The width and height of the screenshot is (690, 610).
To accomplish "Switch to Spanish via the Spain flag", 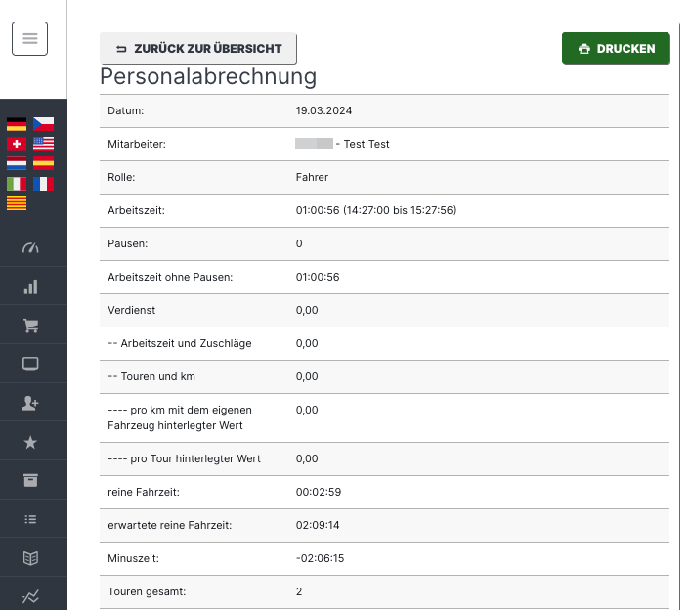I will coord(44,163).
